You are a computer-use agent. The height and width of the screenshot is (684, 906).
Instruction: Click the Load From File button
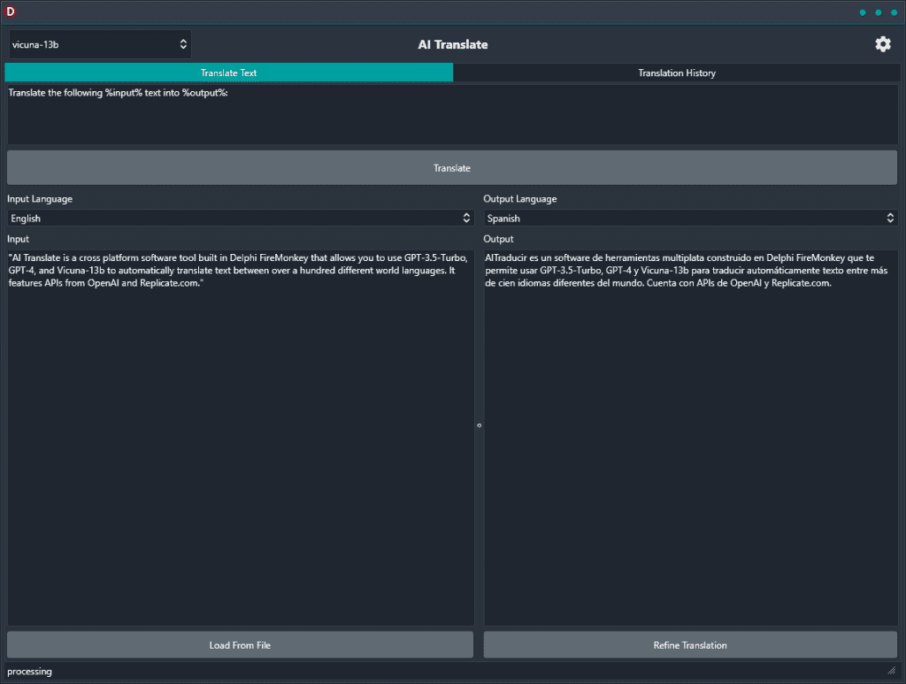[240, 645]
